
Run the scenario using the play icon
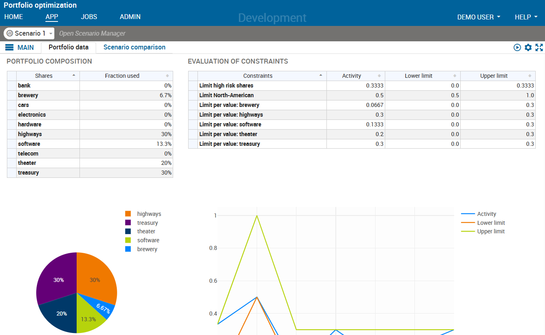[x=517, y=47]
